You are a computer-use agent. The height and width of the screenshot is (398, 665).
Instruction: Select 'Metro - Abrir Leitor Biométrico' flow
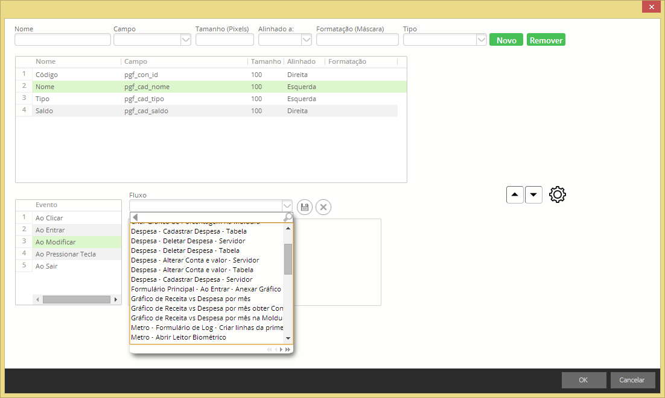(x=179, y=337)
